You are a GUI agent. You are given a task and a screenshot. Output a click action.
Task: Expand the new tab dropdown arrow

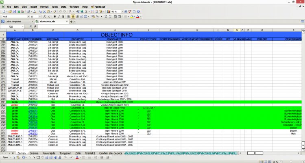[74, 22]
